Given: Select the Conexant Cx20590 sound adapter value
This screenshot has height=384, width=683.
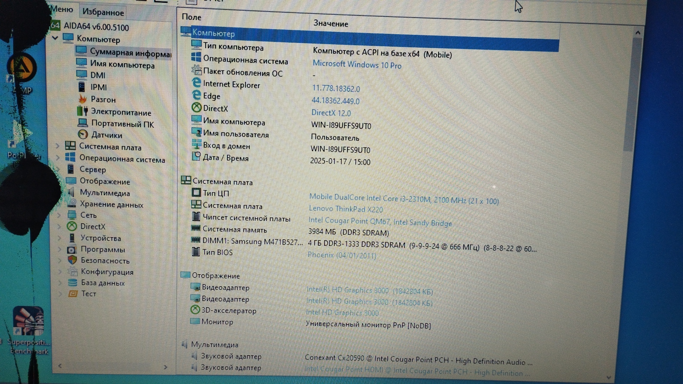Looking at the screenshot, I should click(419, 360).
